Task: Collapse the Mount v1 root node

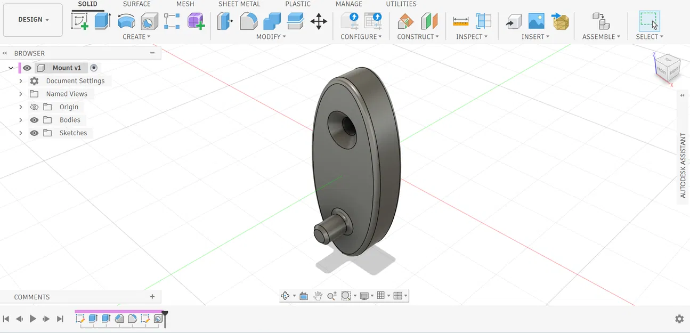Action: pyautogui.click(x=11, y=68)
